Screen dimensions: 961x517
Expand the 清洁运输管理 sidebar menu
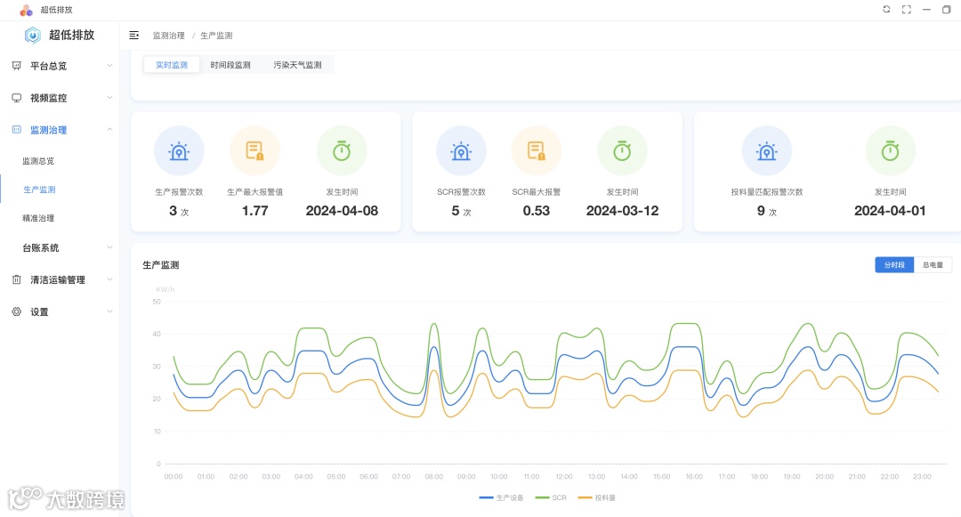click(x=60, y=279)
